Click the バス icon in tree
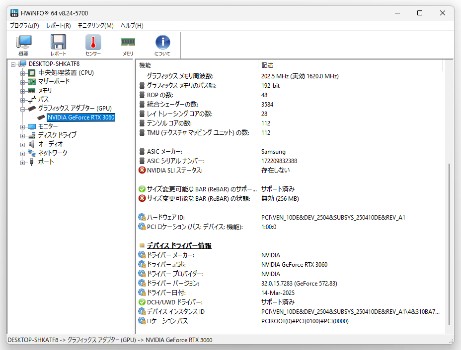The image size is (461, 350). pyautogui.click(x=32, y=100)
